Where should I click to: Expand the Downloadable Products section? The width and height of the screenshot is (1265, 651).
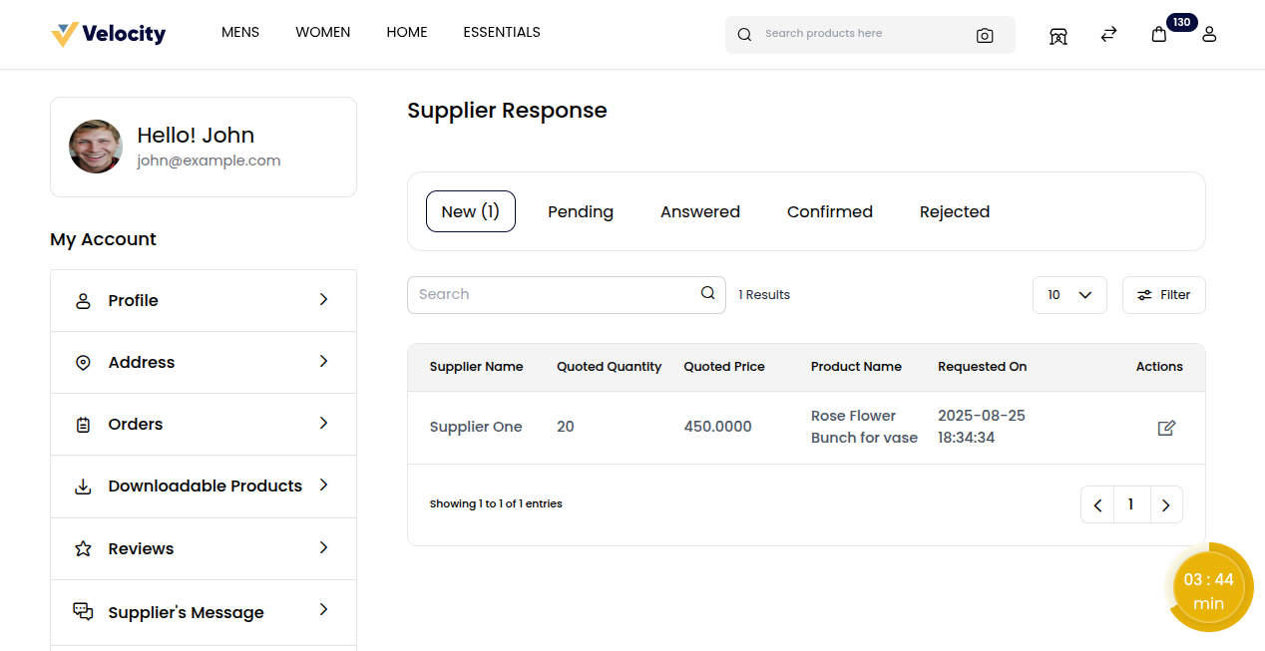coord(203,486)
